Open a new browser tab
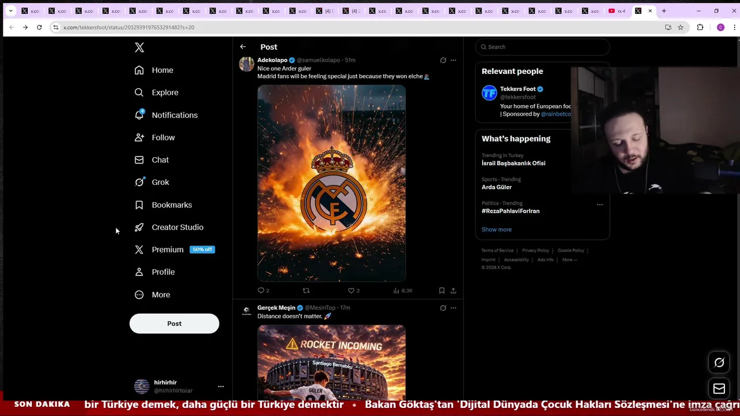The width and height of the screenshot is (740, 416). pos(664,11)
